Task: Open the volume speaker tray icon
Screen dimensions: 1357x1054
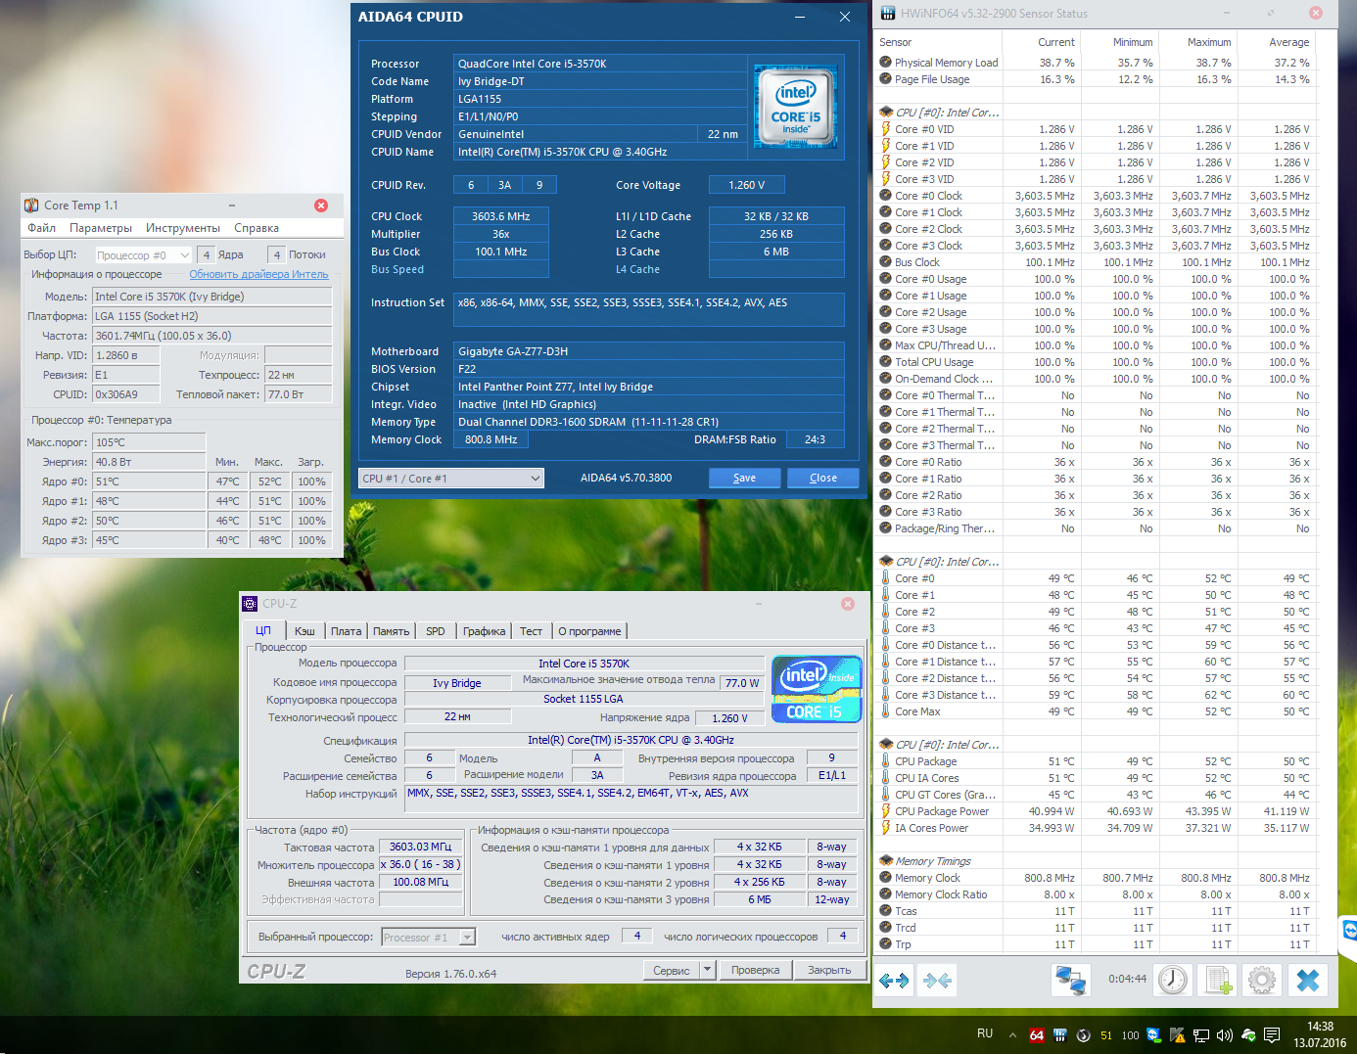Action: point(1224,1034)
